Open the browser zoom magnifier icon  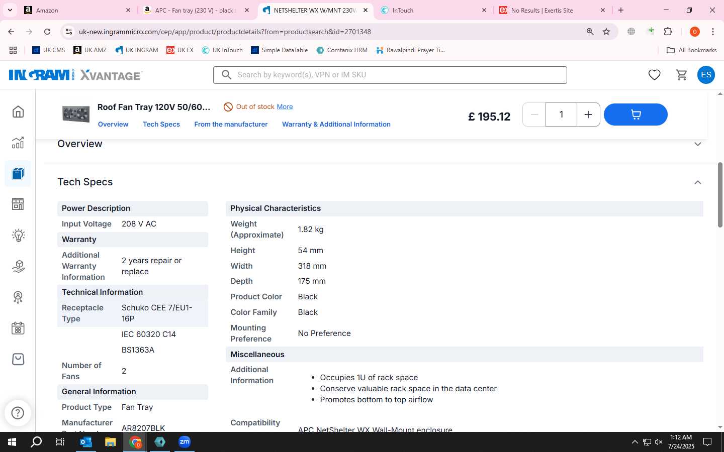[x=590, y=32]
